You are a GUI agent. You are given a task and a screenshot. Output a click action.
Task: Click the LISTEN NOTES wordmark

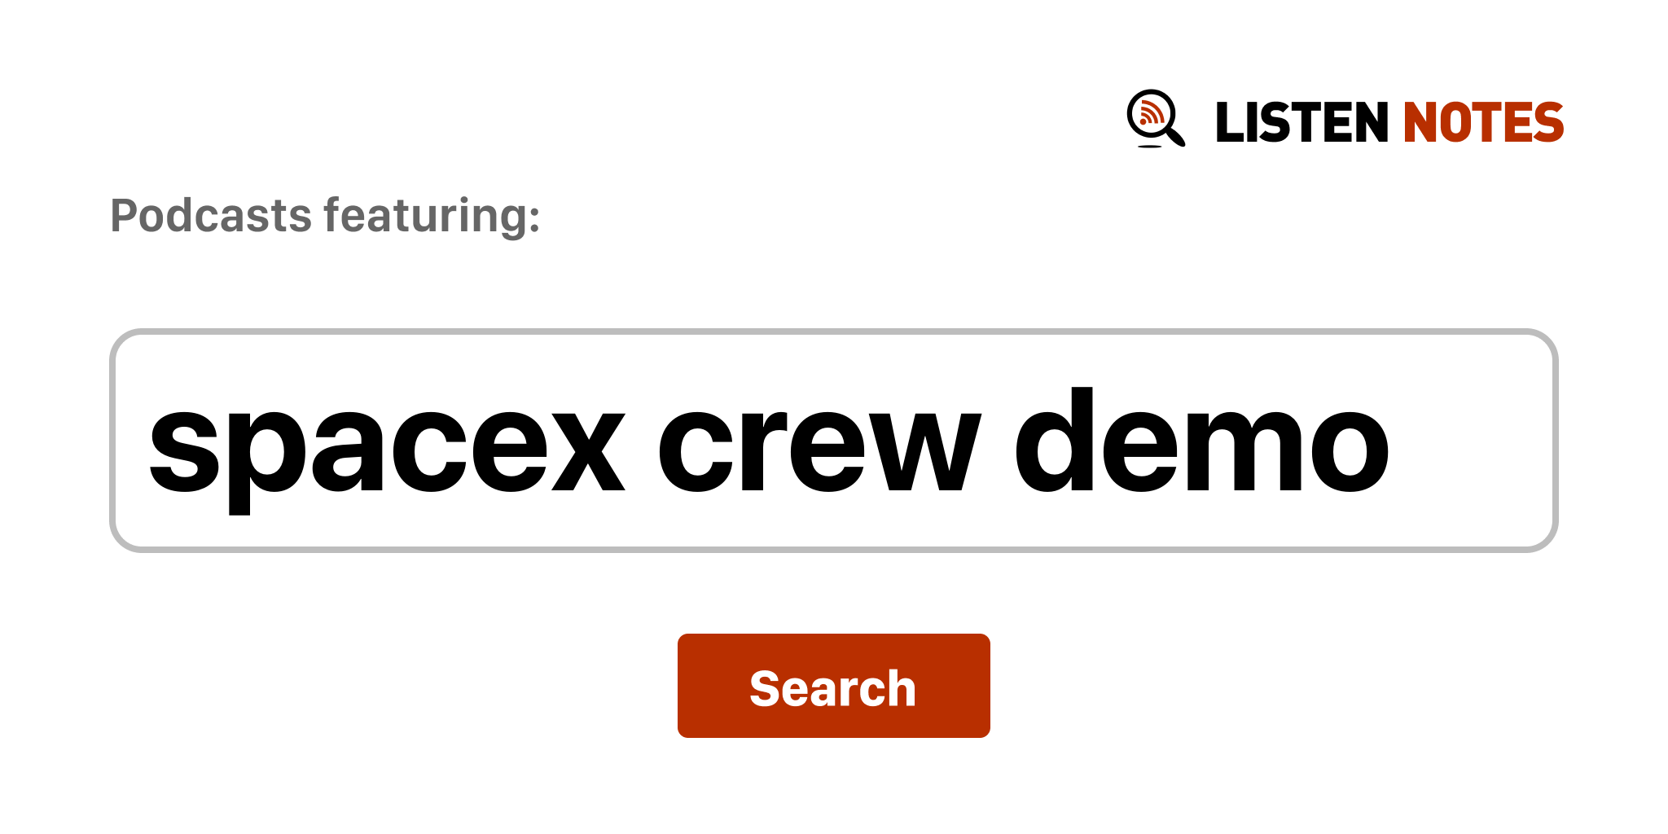(x=1389, y=123)
